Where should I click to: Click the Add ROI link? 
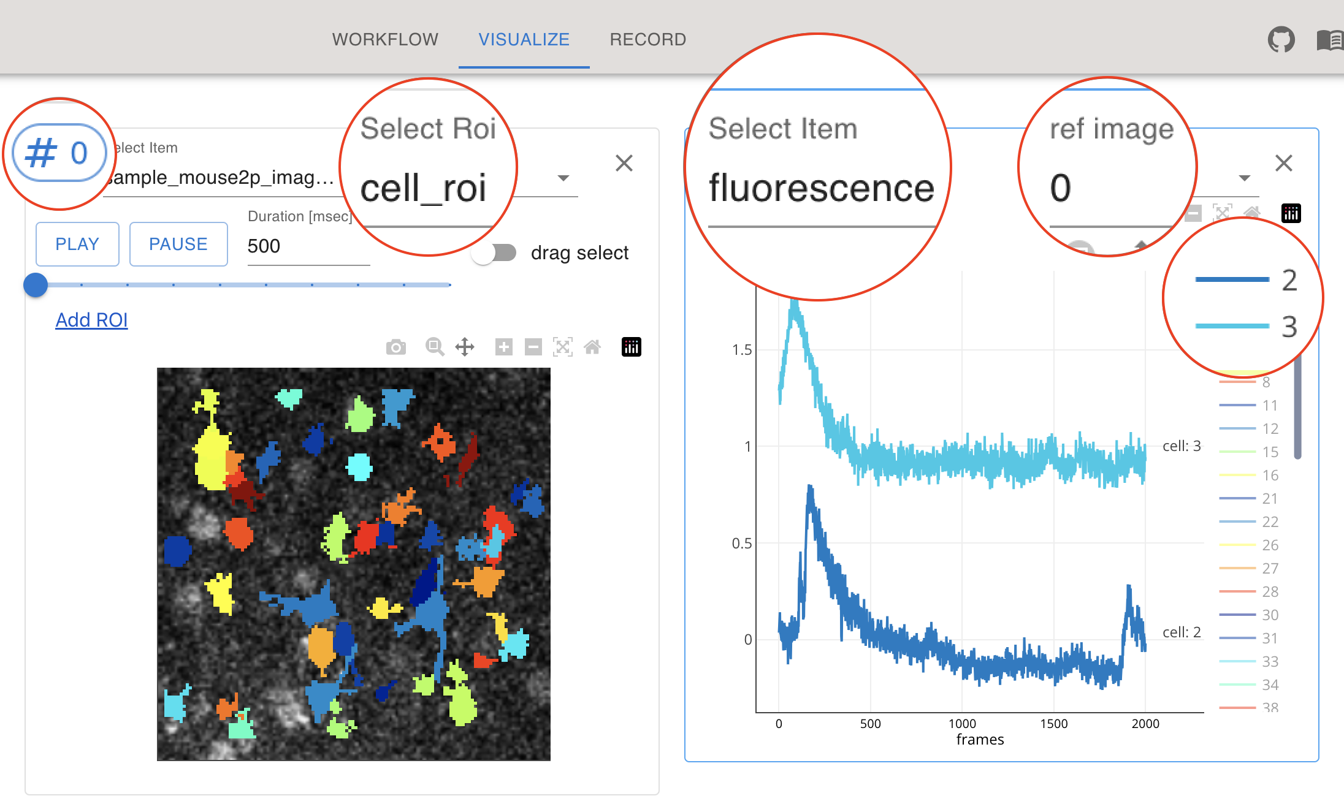click(91, 320)
